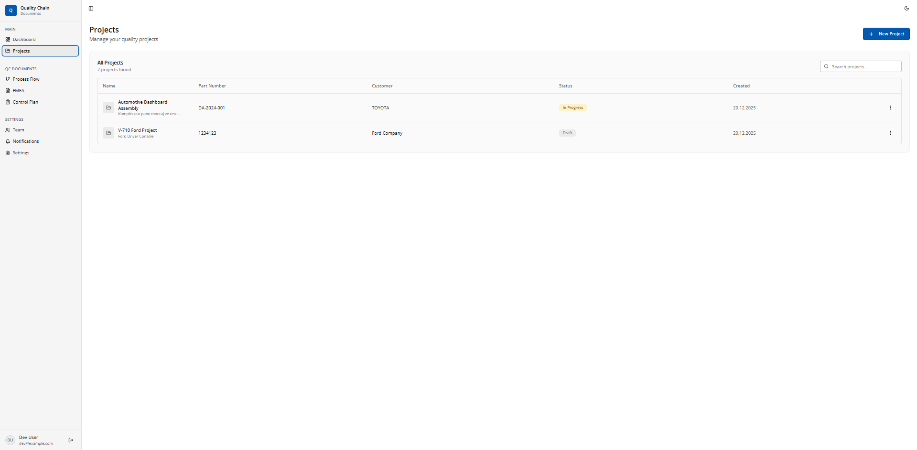The width and height of the screenshot is (917, 450).
Task: Go to FMEA documents
Action: pyautogui.click(x=18, y=91)
